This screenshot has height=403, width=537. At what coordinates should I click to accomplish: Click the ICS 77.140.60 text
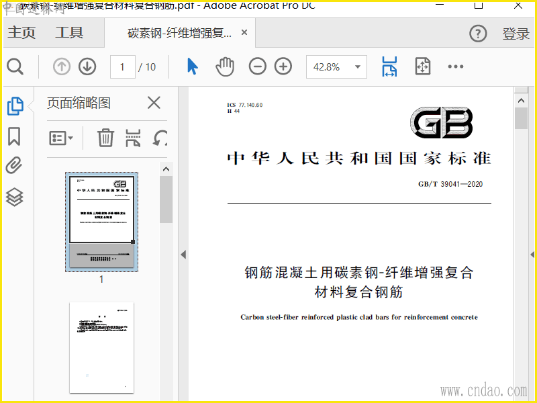pyautogui.click(x=245, y=105)
